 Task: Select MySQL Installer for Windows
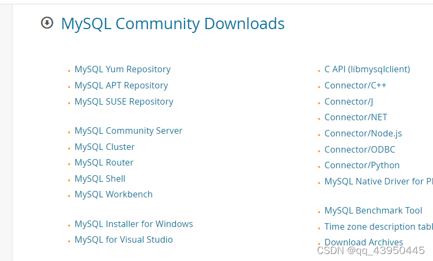[134, 224]
